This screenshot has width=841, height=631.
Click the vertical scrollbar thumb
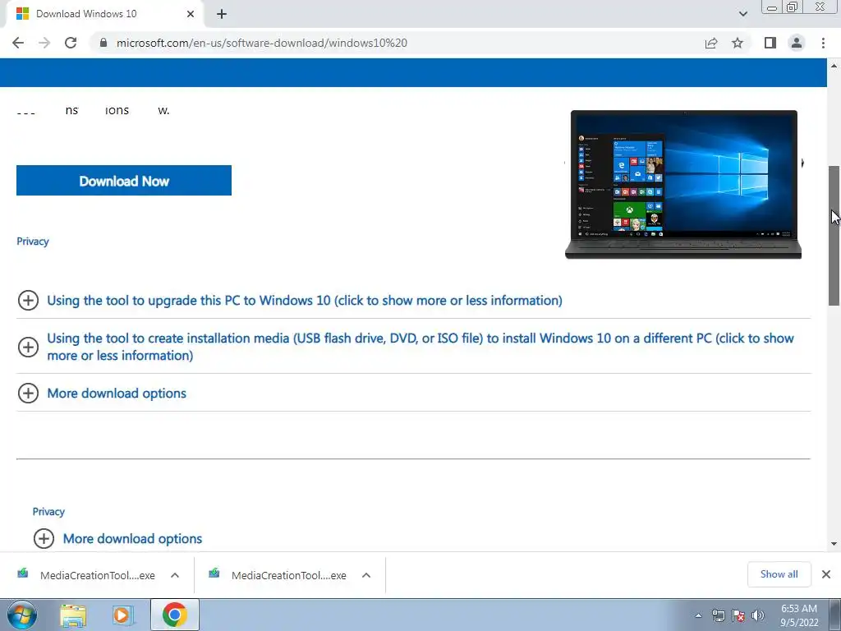[834, 236]
